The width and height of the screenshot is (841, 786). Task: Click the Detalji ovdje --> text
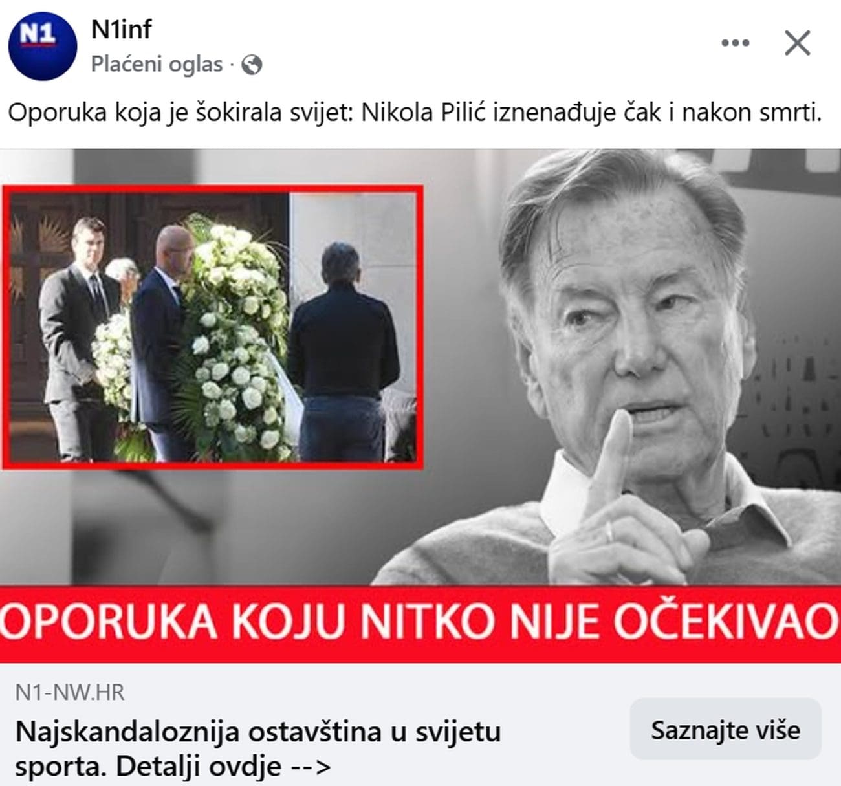tap(223, 767)
